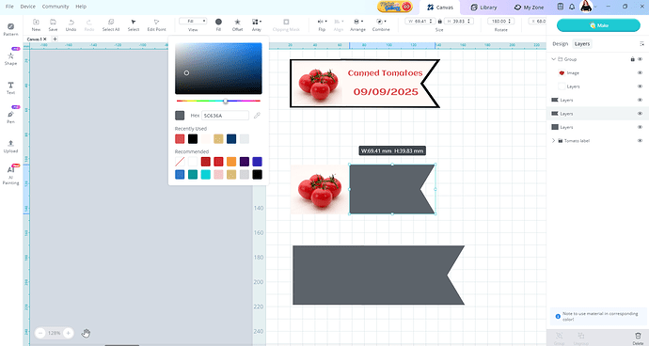
Task: Add a new canvas tab with plus
Action: point(55,39)
